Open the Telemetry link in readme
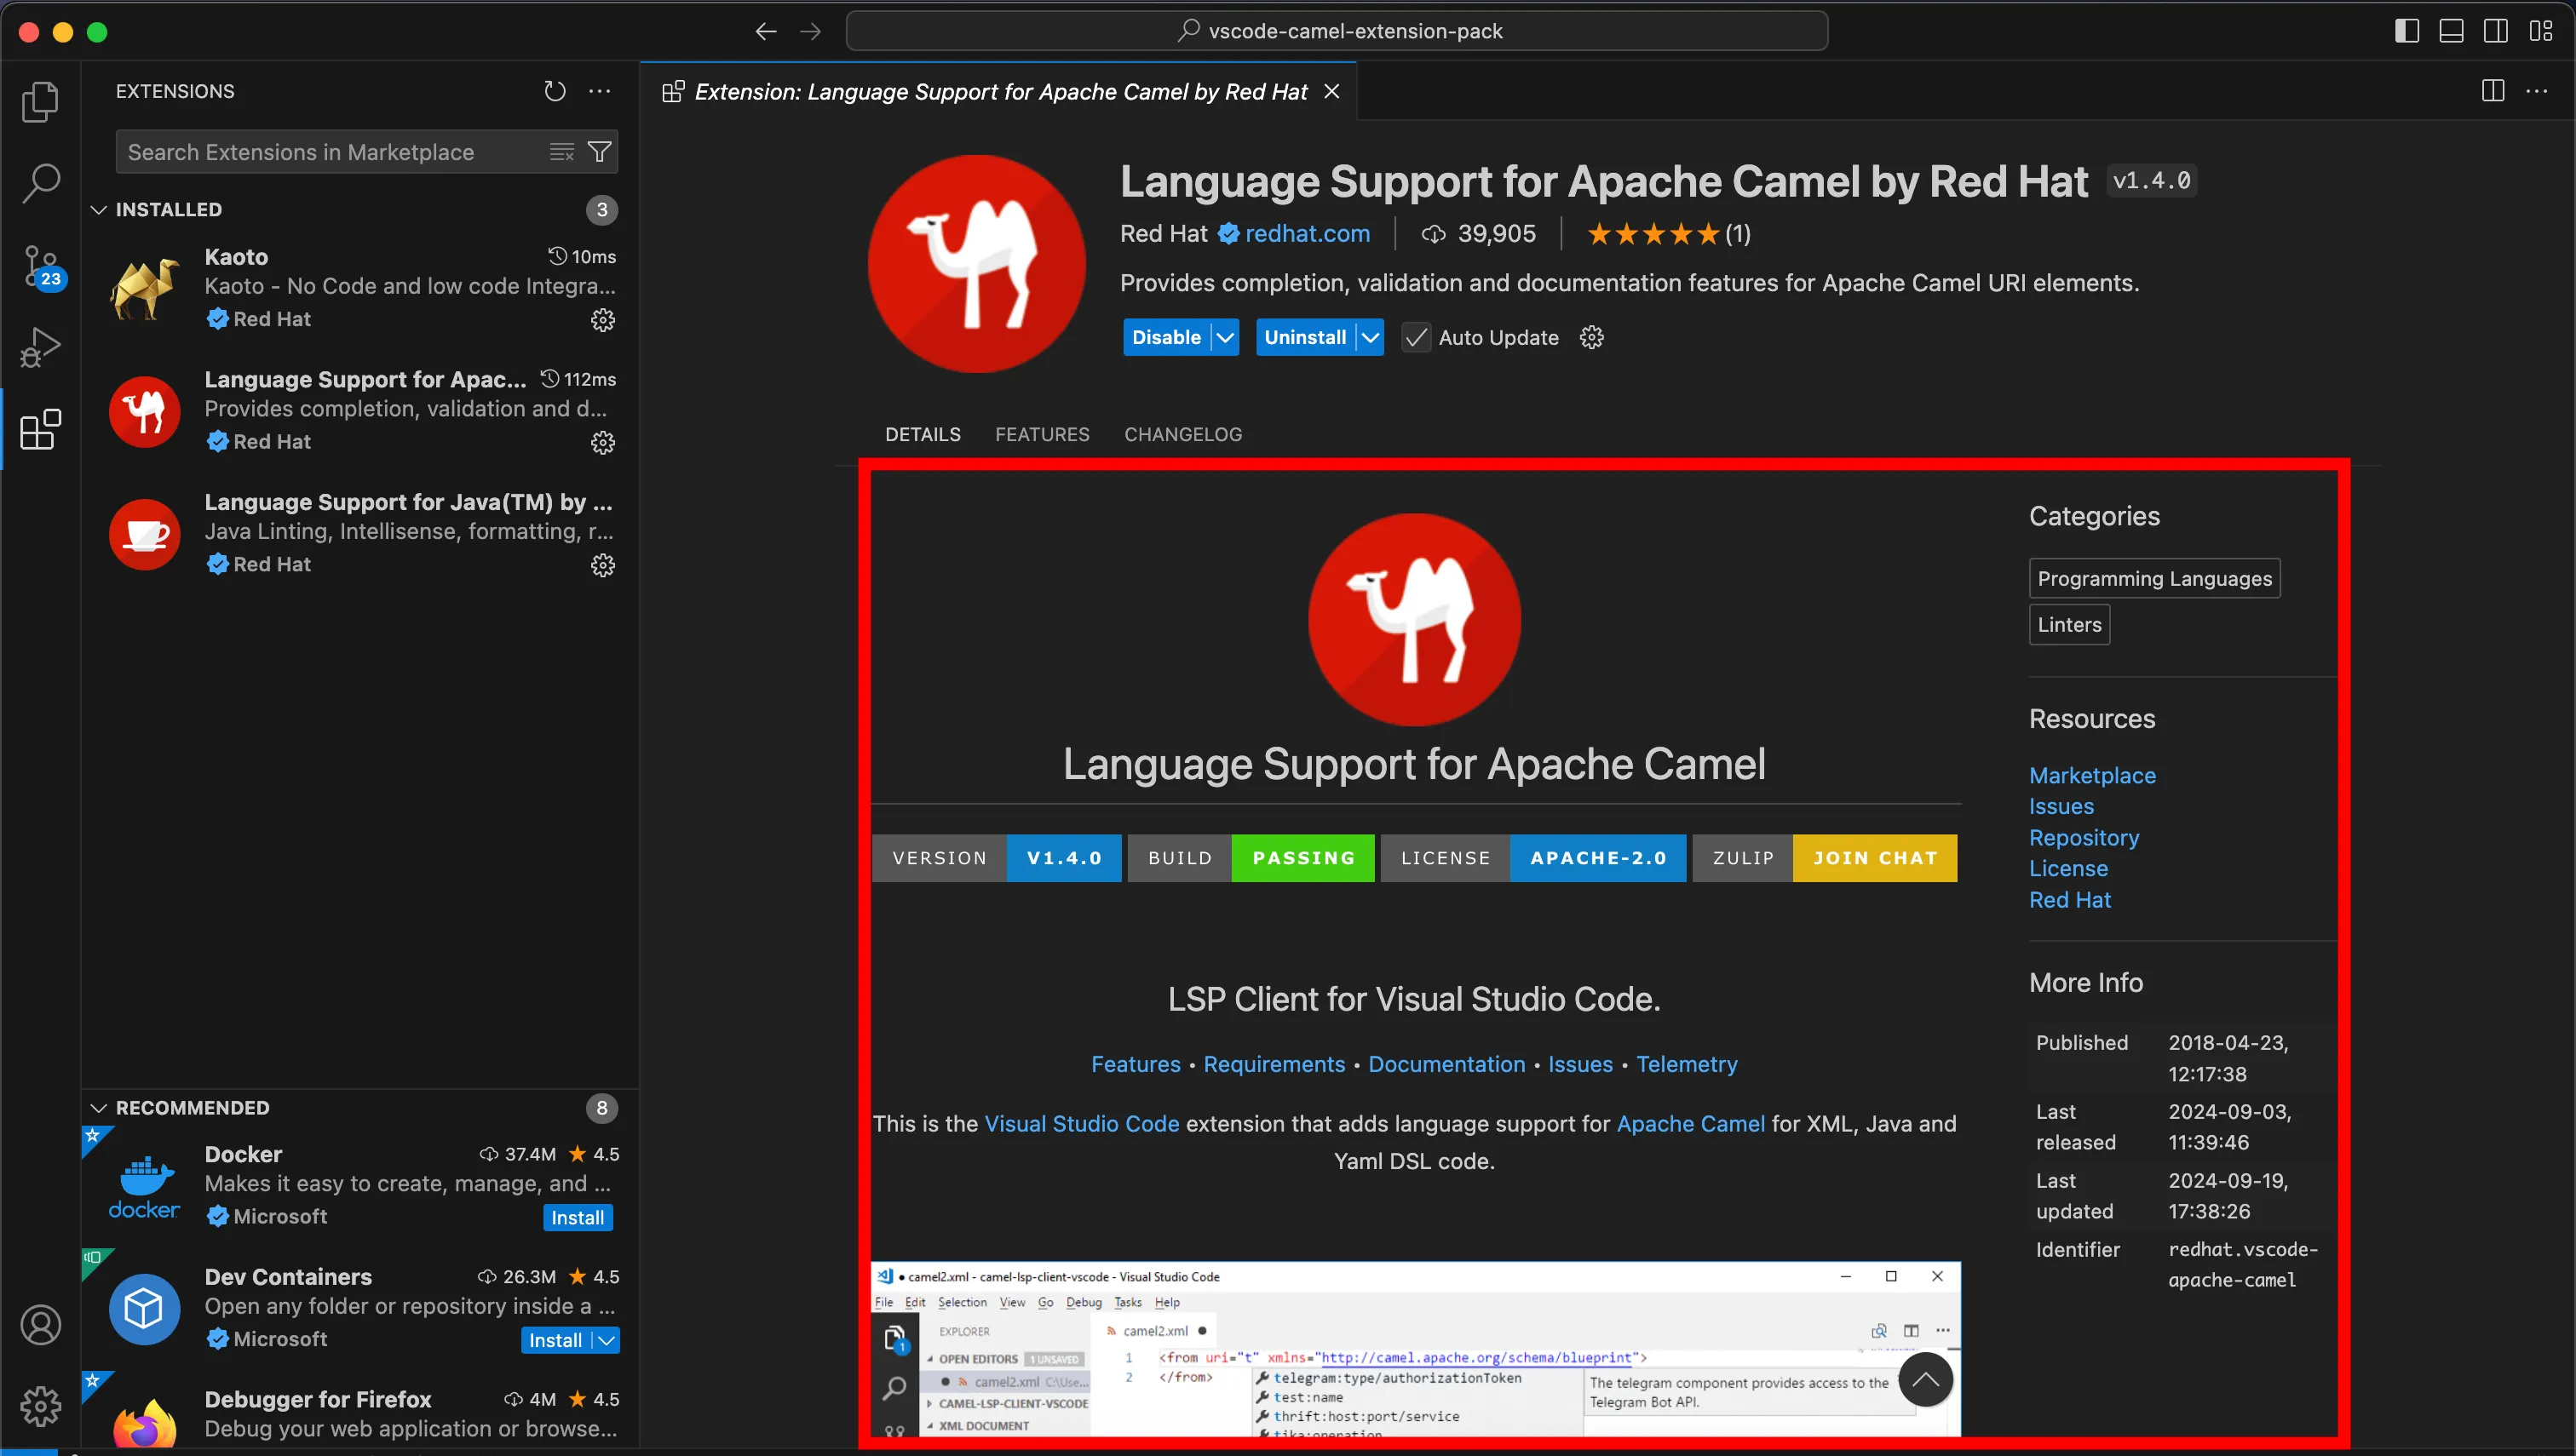 tap(1687, 1064)
